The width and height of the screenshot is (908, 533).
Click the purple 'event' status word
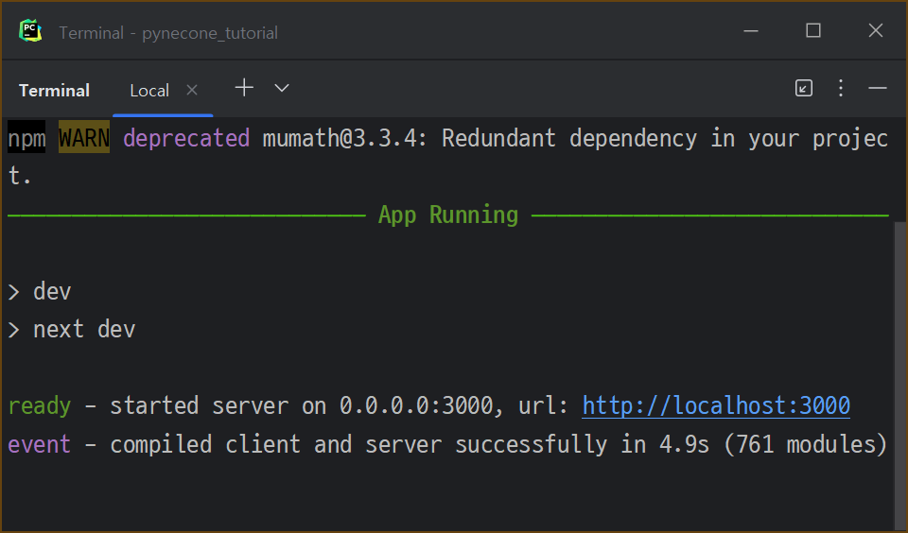[x=40, y=444]
